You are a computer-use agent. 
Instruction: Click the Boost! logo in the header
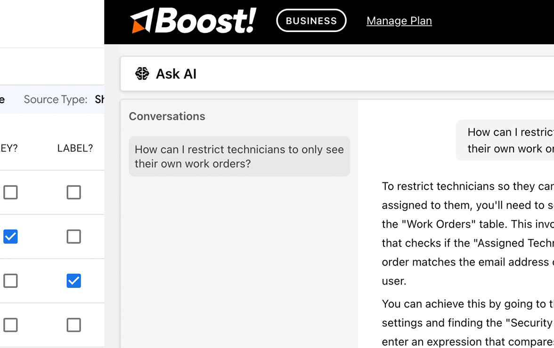pyautogui.click(x=192, y=21)
